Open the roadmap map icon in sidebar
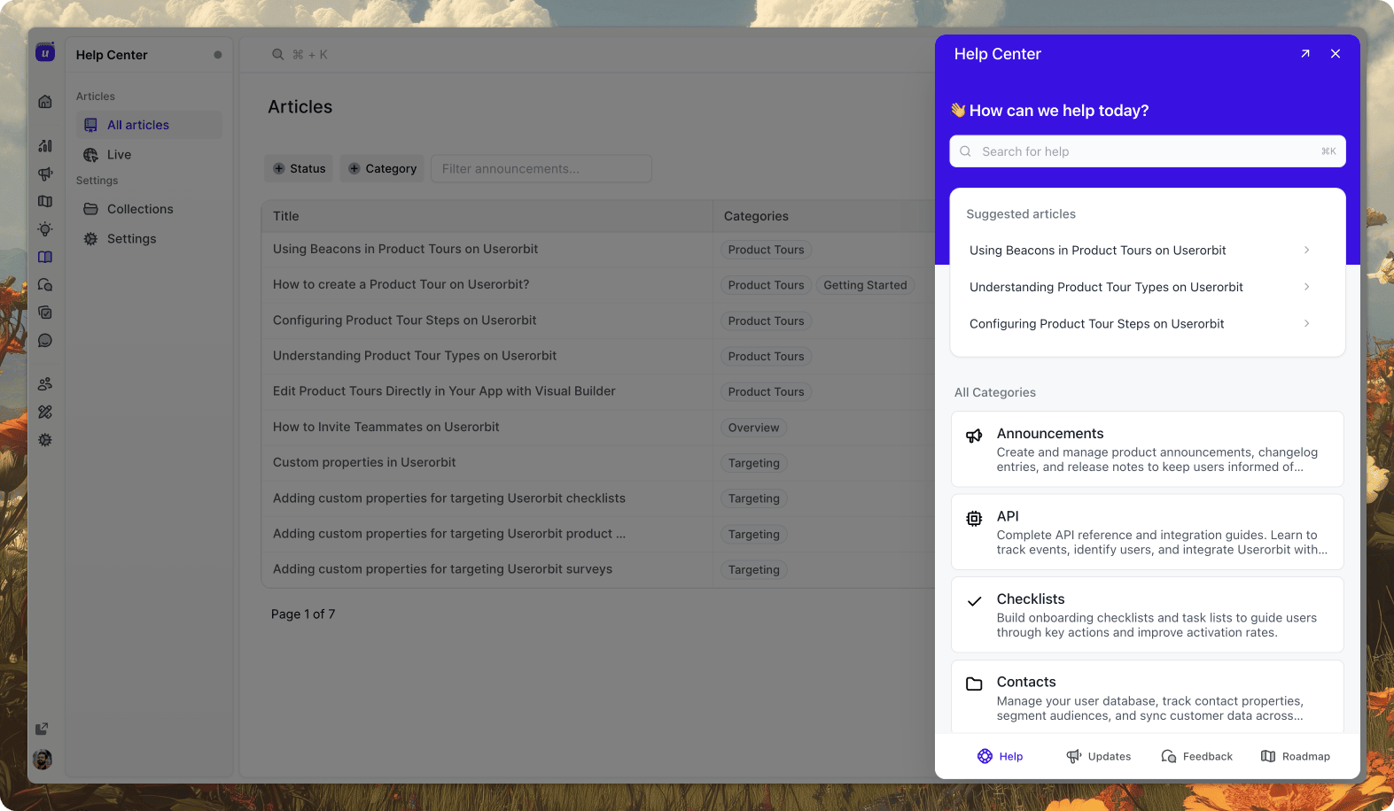This screenshot has width=1394, height=811. coord(45,202)
